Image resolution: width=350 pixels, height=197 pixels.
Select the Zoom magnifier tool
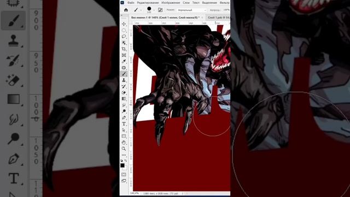[x=124, y=149]
